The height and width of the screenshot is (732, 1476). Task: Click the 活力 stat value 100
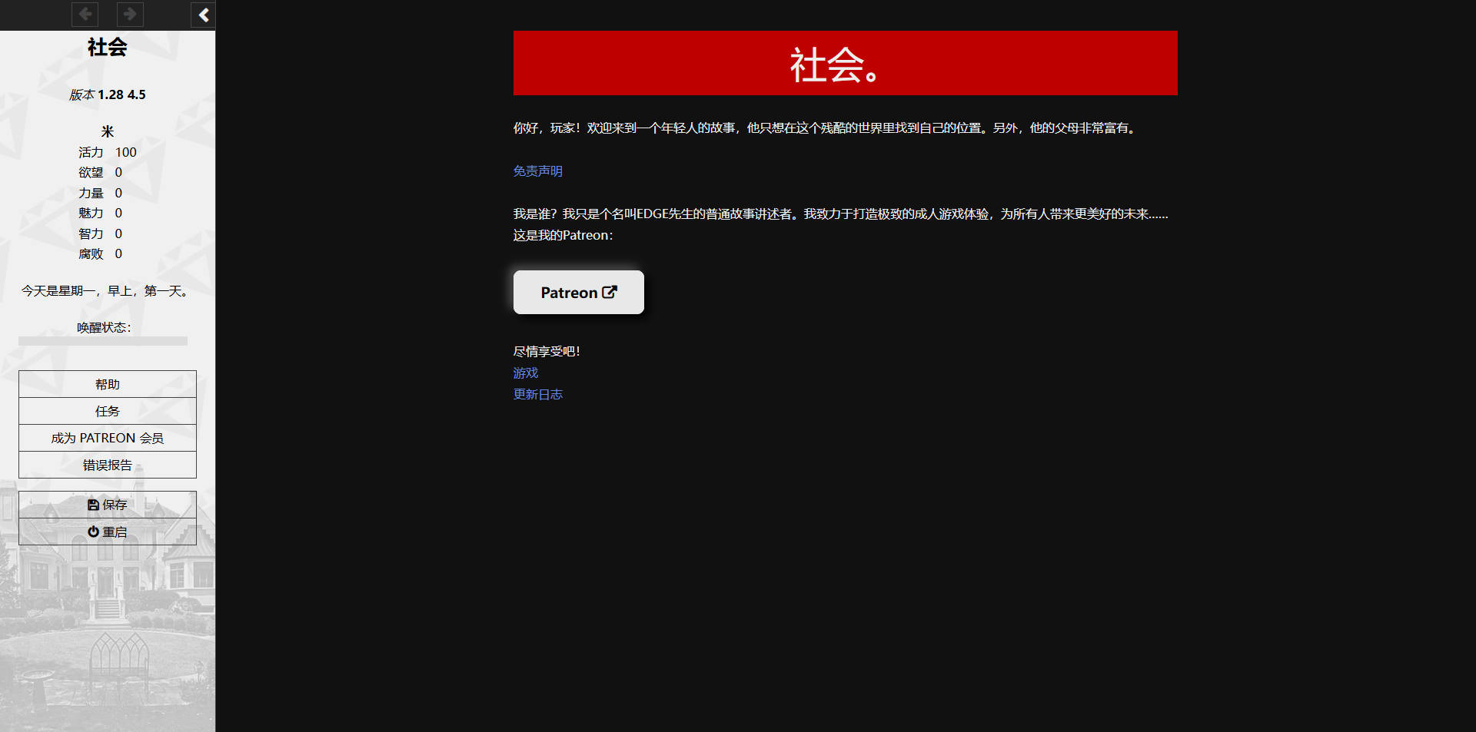point(125,152)
